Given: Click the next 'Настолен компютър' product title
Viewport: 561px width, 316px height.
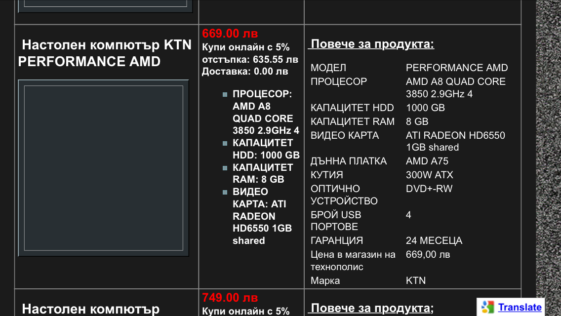Looking at the screenshot, I should pos(90,309).
